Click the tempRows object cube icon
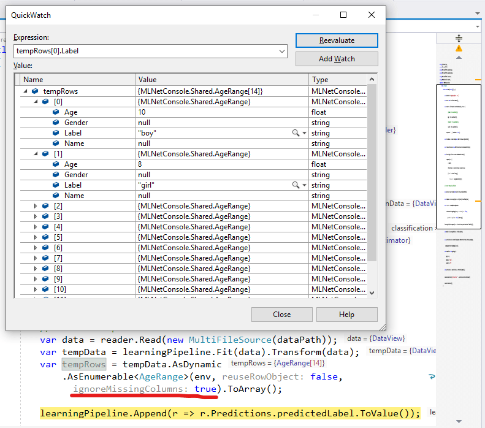485x428 pixels. tap(35, 91)
